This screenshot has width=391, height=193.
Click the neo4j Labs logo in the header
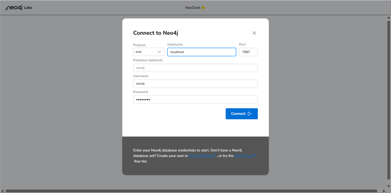(19, 8)
